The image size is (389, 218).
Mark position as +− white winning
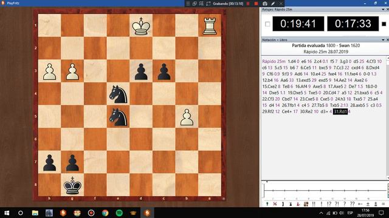pyautogui.click(x=360, y=204)
